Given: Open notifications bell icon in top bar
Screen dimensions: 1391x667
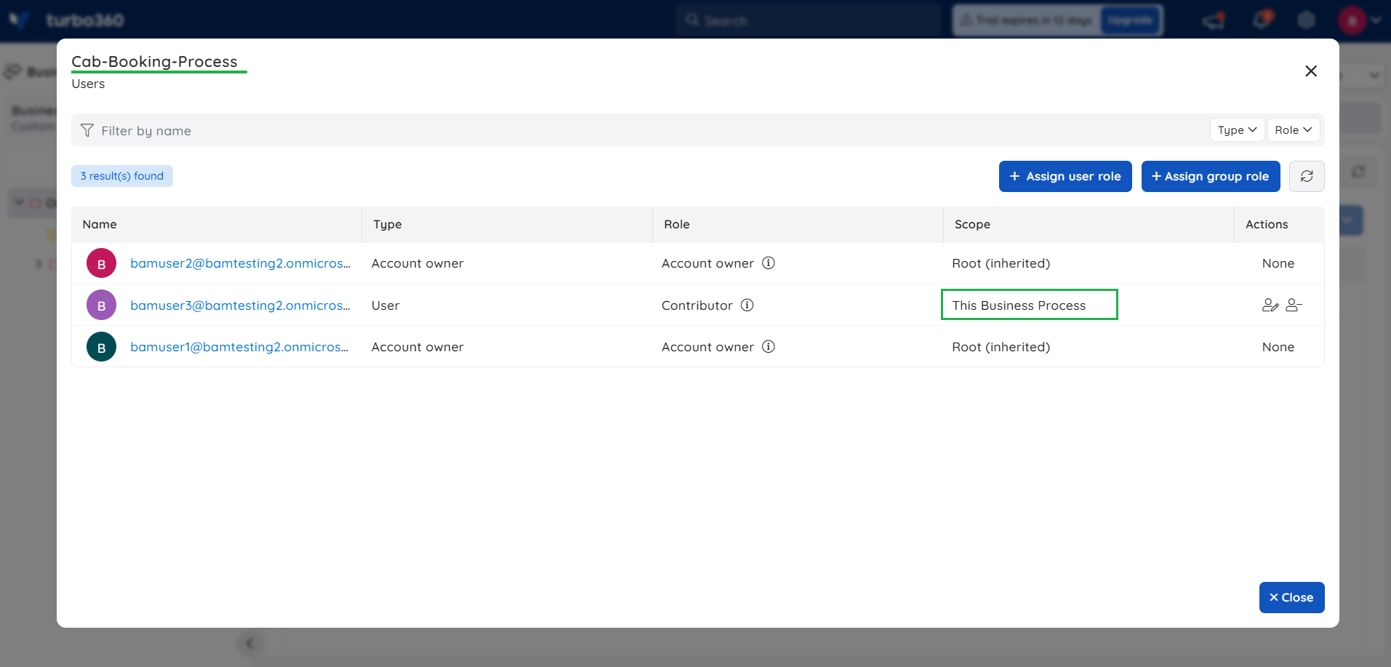Looking at the screenshot, I should click(1262, 20).
